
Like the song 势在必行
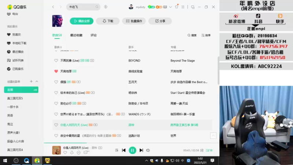coord(56,103)
